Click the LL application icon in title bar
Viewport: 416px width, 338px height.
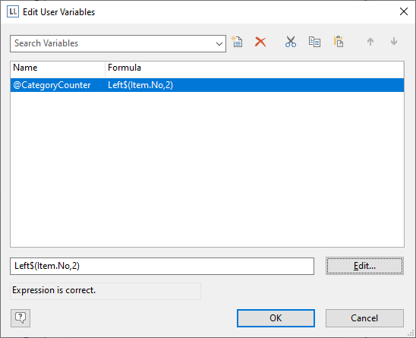[x=13, y=12]
